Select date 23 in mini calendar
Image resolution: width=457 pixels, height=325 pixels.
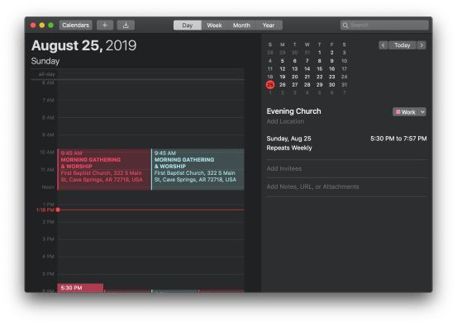point(331,77)
